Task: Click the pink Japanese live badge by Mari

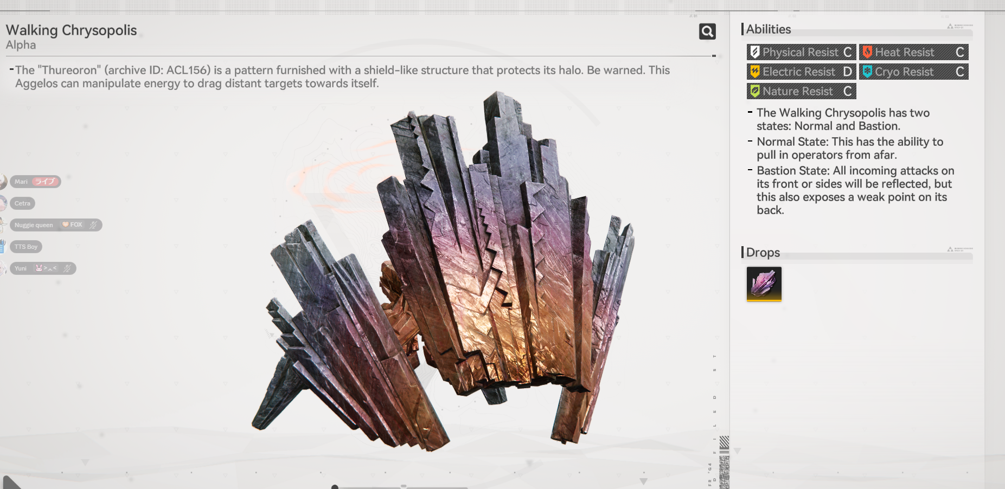Action: click(45, 182)
